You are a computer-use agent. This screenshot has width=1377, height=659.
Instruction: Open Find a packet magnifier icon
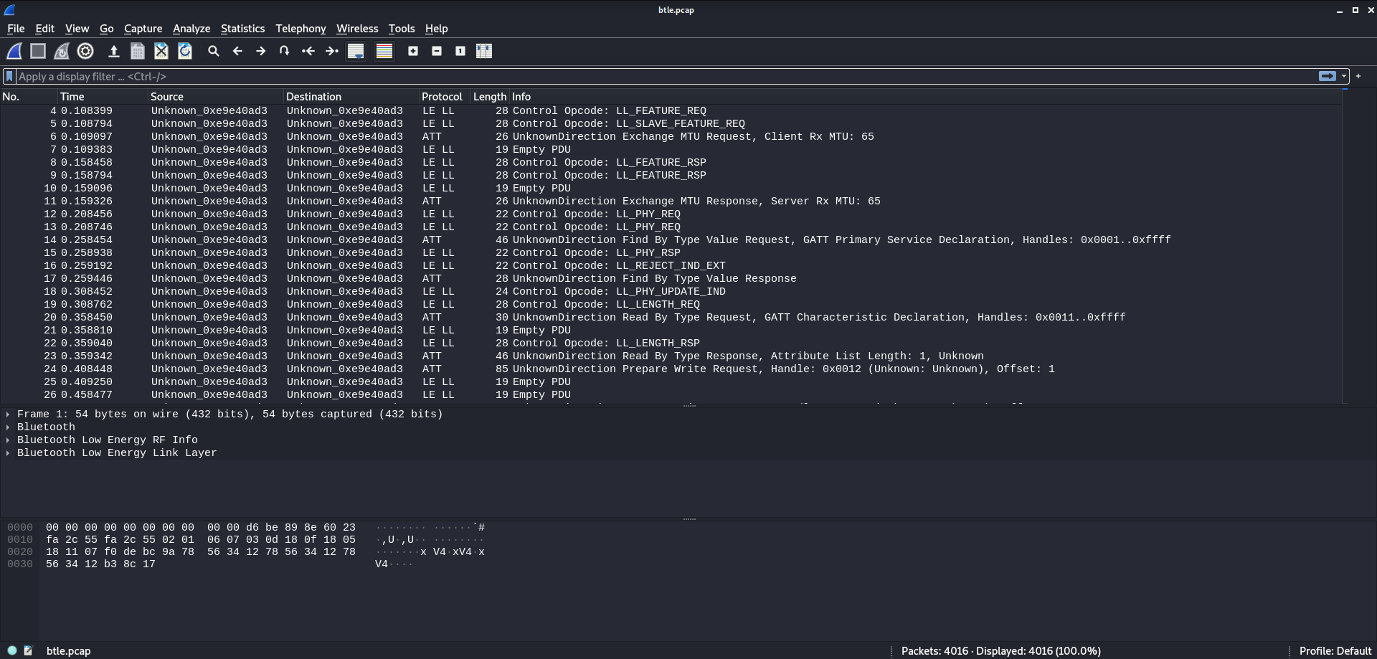coord(214,51)
